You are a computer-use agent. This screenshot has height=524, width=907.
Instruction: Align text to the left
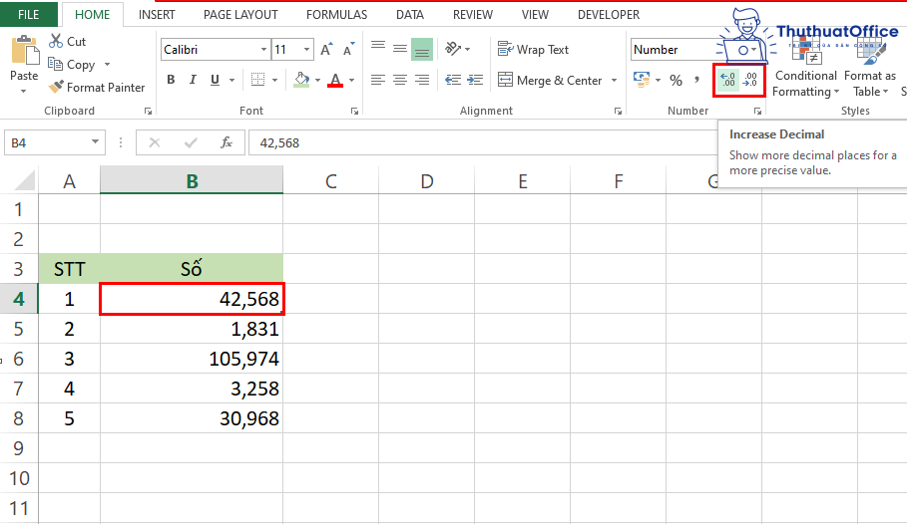pyautogui.click(x=378, y=80)
